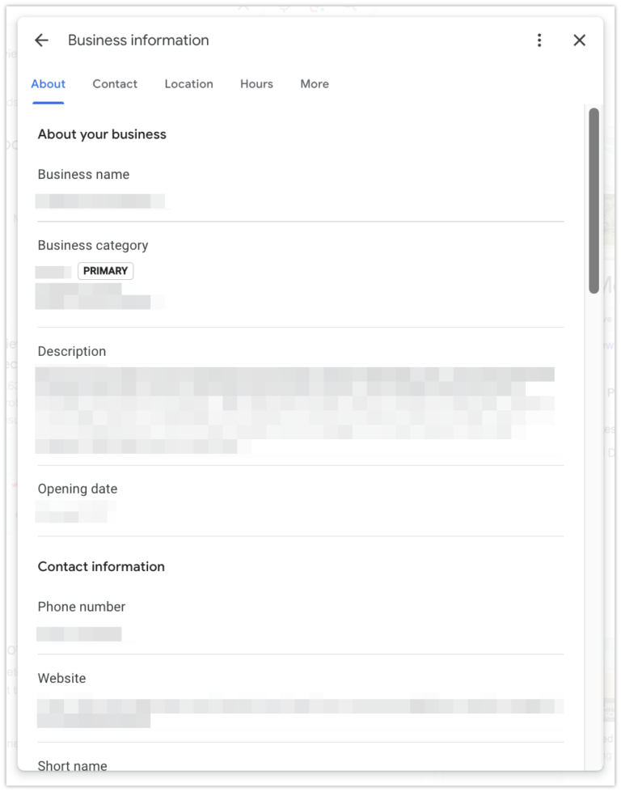Edit the Description text block
Image resolution: width=621 pixels, height=792 pixels.
(x=295, y=410)
